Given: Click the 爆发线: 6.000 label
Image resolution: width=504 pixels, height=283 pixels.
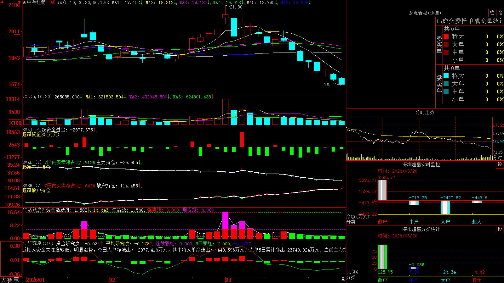Looking at the screenshot, I should click(198, 210).
